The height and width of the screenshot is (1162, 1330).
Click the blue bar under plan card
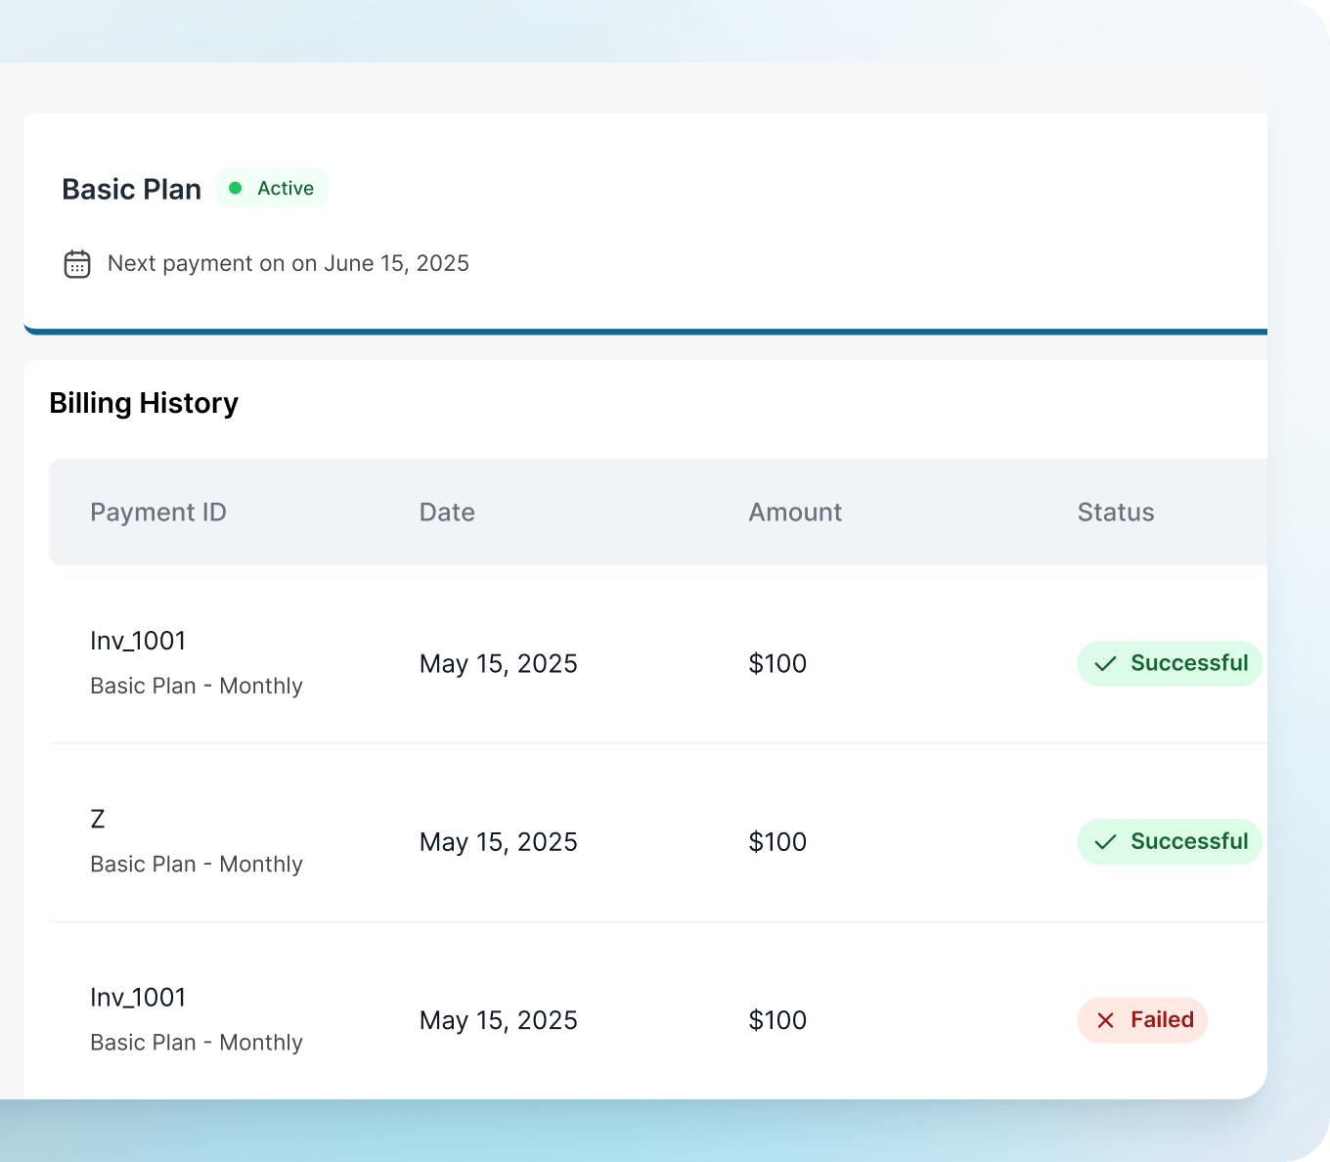tap(645, 332)
